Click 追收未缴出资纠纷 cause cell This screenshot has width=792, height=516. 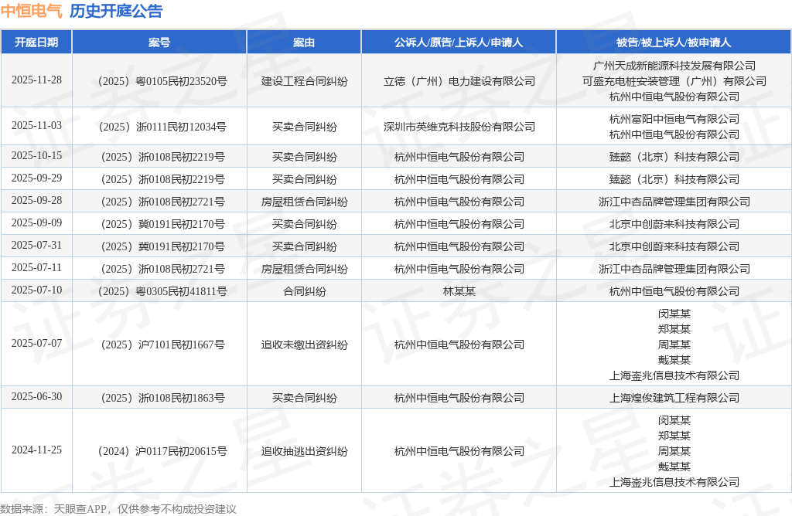(x=304, y=345)
